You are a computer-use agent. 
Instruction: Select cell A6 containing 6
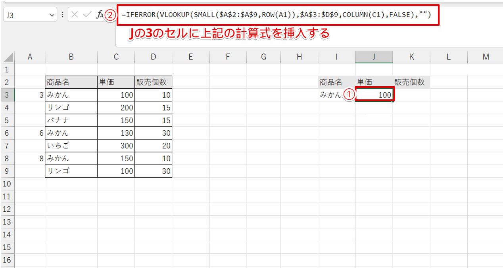pos(30,133)
